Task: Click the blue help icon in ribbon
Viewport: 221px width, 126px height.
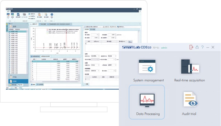Action: [x=52, y=15]
